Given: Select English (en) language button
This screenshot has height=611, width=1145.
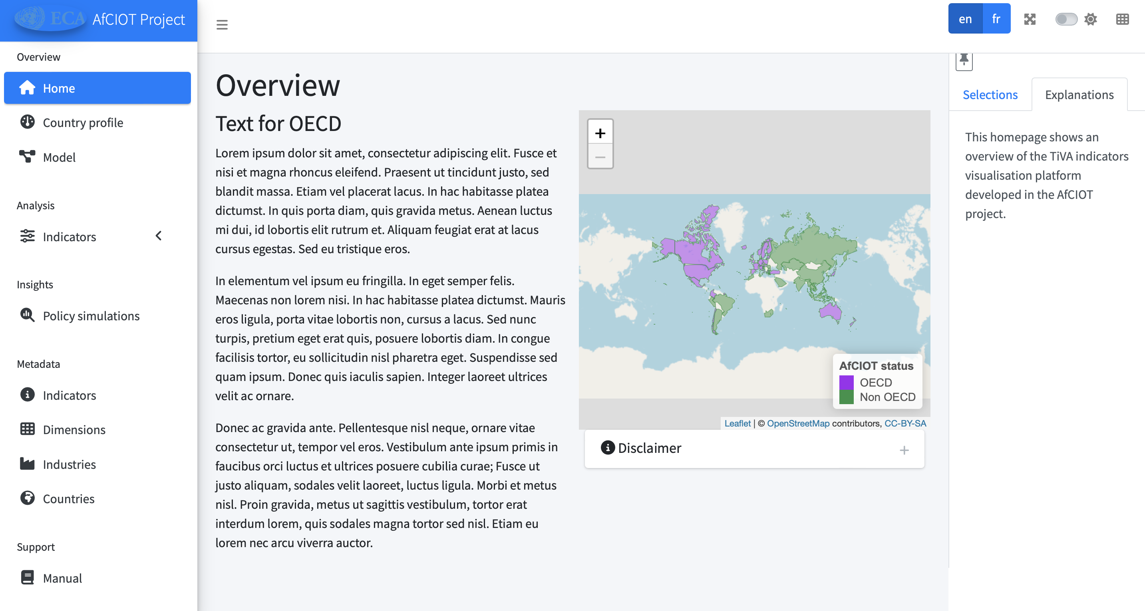Looking at the screenshot, I should tap(965, 19).
